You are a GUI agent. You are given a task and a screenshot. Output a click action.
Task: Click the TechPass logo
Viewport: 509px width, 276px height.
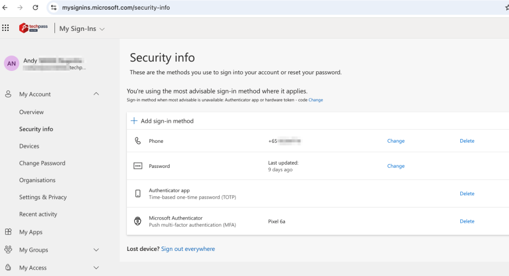coord(33,28)
